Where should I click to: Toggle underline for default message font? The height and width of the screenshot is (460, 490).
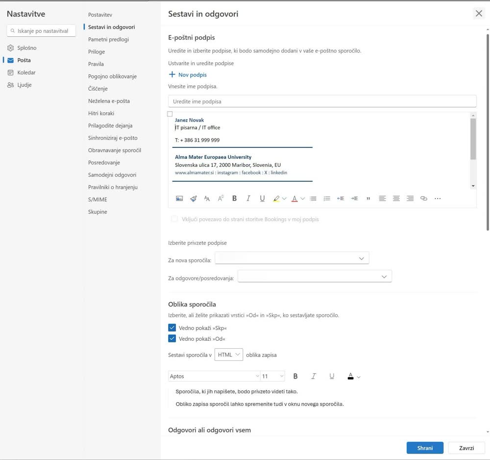pyautogui.click(x=332, y=376)
